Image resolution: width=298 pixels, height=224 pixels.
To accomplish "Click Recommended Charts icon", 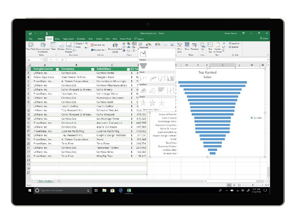I will coord(115,48).
